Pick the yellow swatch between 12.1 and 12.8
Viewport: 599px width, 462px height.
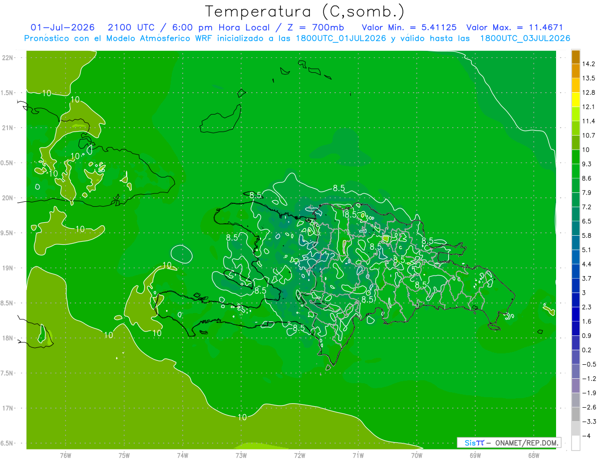click(x=576, y=100)
